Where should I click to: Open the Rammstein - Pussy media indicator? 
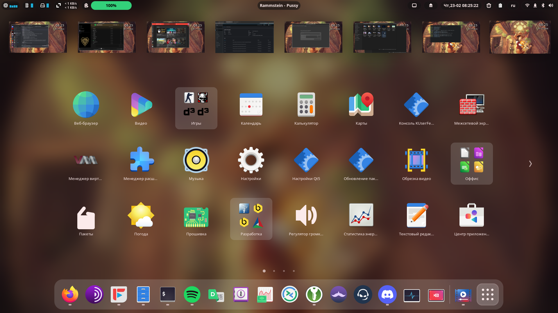coord(279,6)
